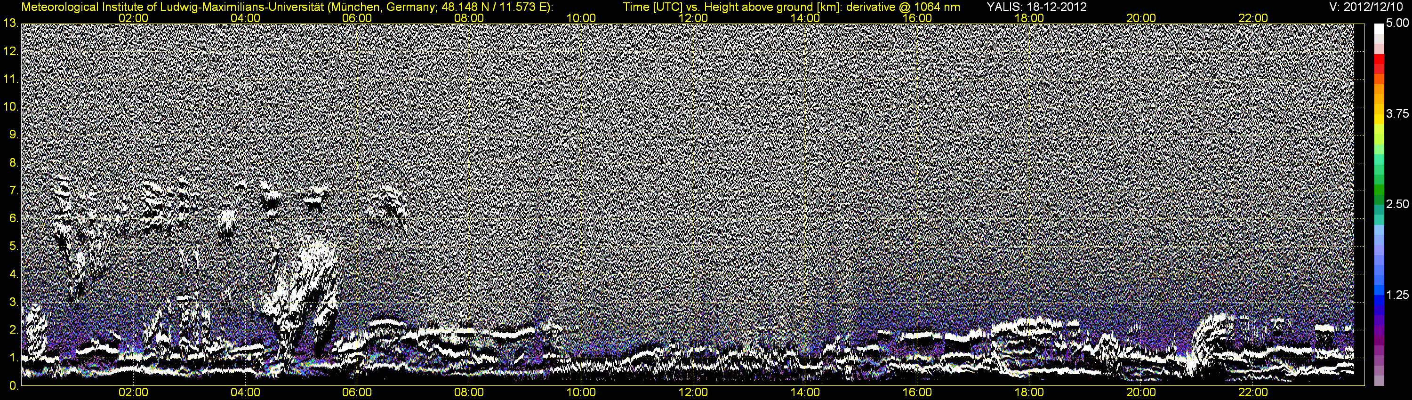Click the height axis label '3.'

coord(14,303)
